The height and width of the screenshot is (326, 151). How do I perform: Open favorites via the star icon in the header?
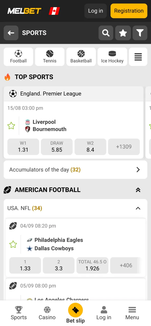coord(123,33)
